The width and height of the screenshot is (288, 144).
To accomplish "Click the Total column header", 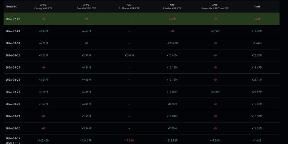I will tap(257, 7).
